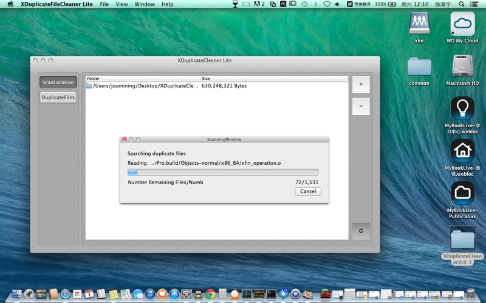Open the Chinese pinyin input source menu

pos(359,4)
